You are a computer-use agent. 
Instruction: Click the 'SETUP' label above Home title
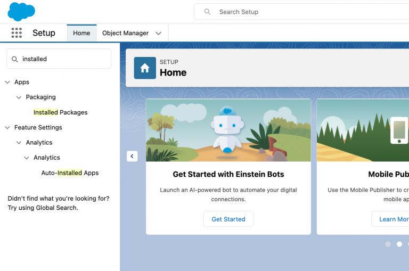click(x=169, y=62)
